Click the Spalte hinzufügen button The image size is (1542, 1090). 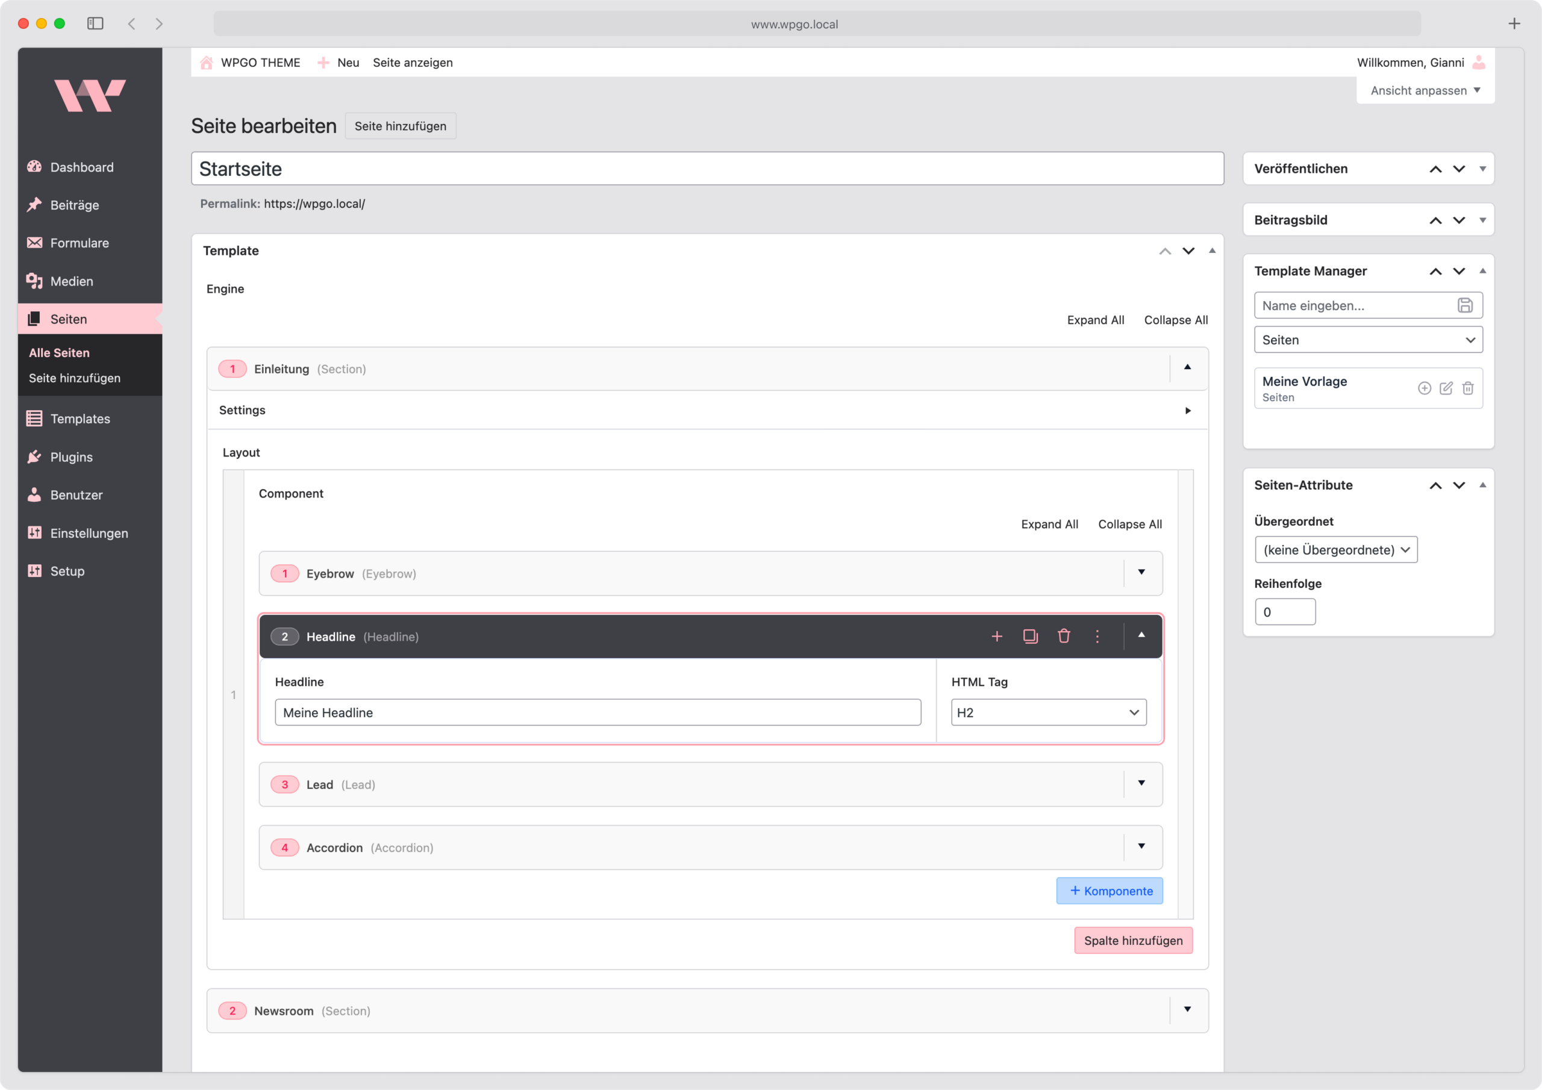tap(1133, 940)
